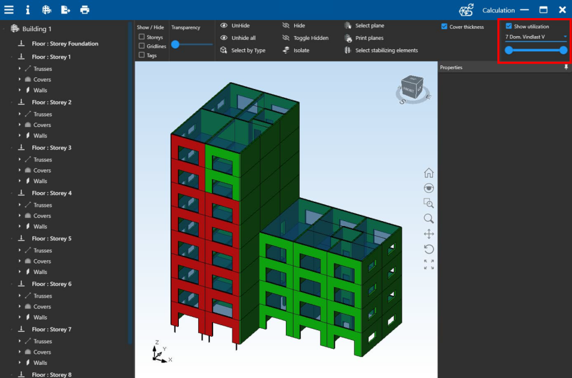This screenshot has height=378, width=572.
Task: Expand Covers under Storey 3
Action: click(20, 170)
